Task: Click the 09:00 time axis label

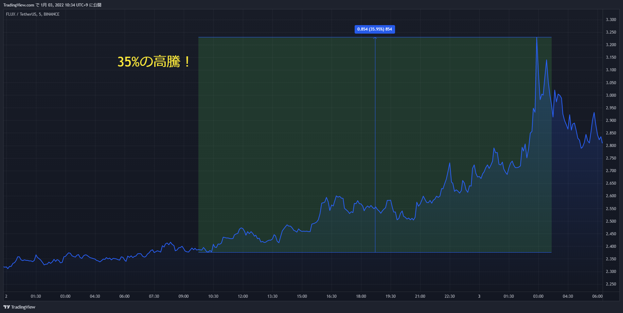Action: click(x=183, y=296)
